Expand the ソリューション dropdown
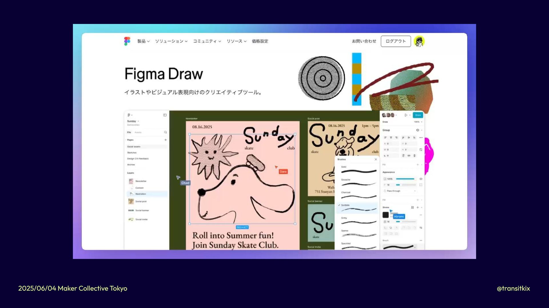This screenshot has height=308, width=549. [171, 41]
